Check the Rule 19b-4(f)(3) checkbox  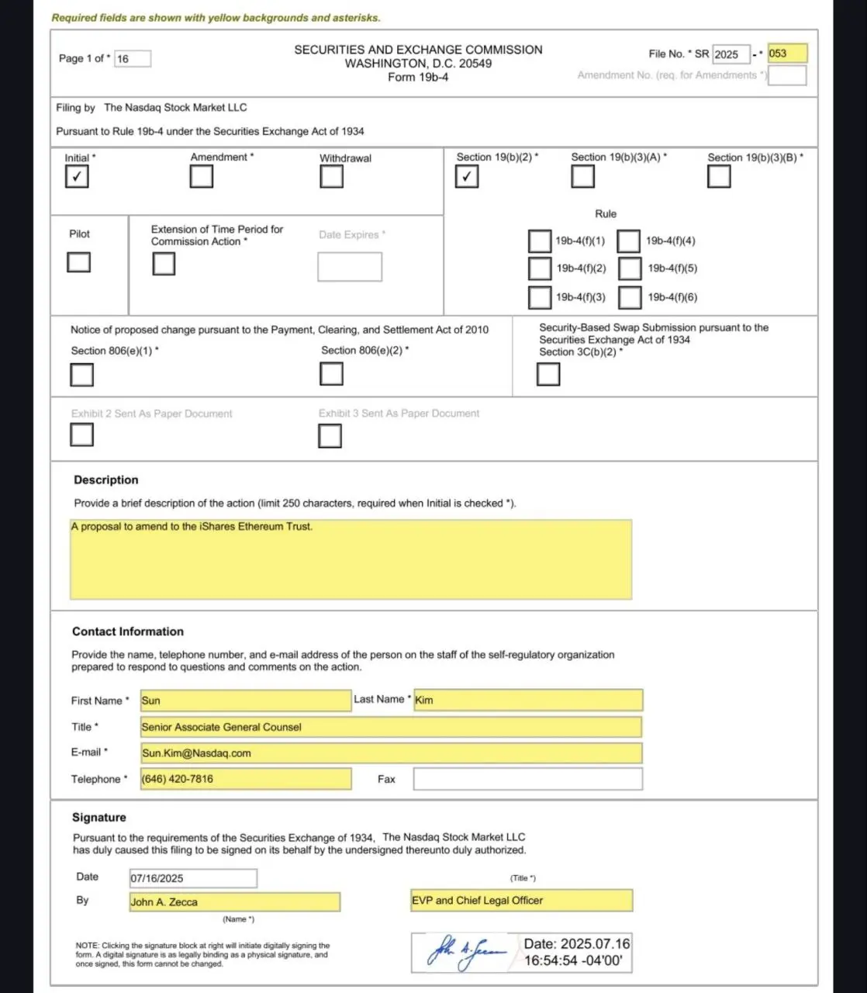540,297
